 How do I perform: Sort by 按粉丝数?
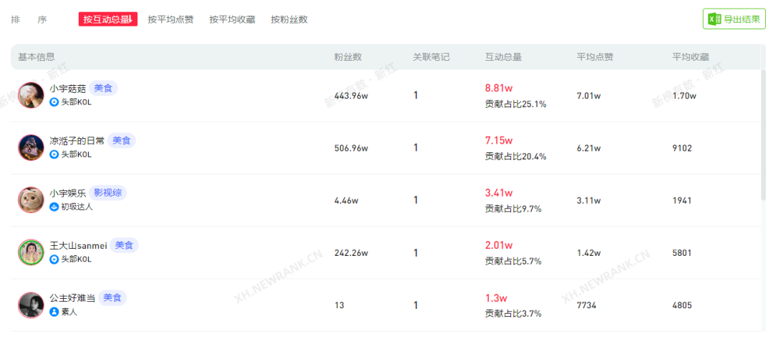289,20
